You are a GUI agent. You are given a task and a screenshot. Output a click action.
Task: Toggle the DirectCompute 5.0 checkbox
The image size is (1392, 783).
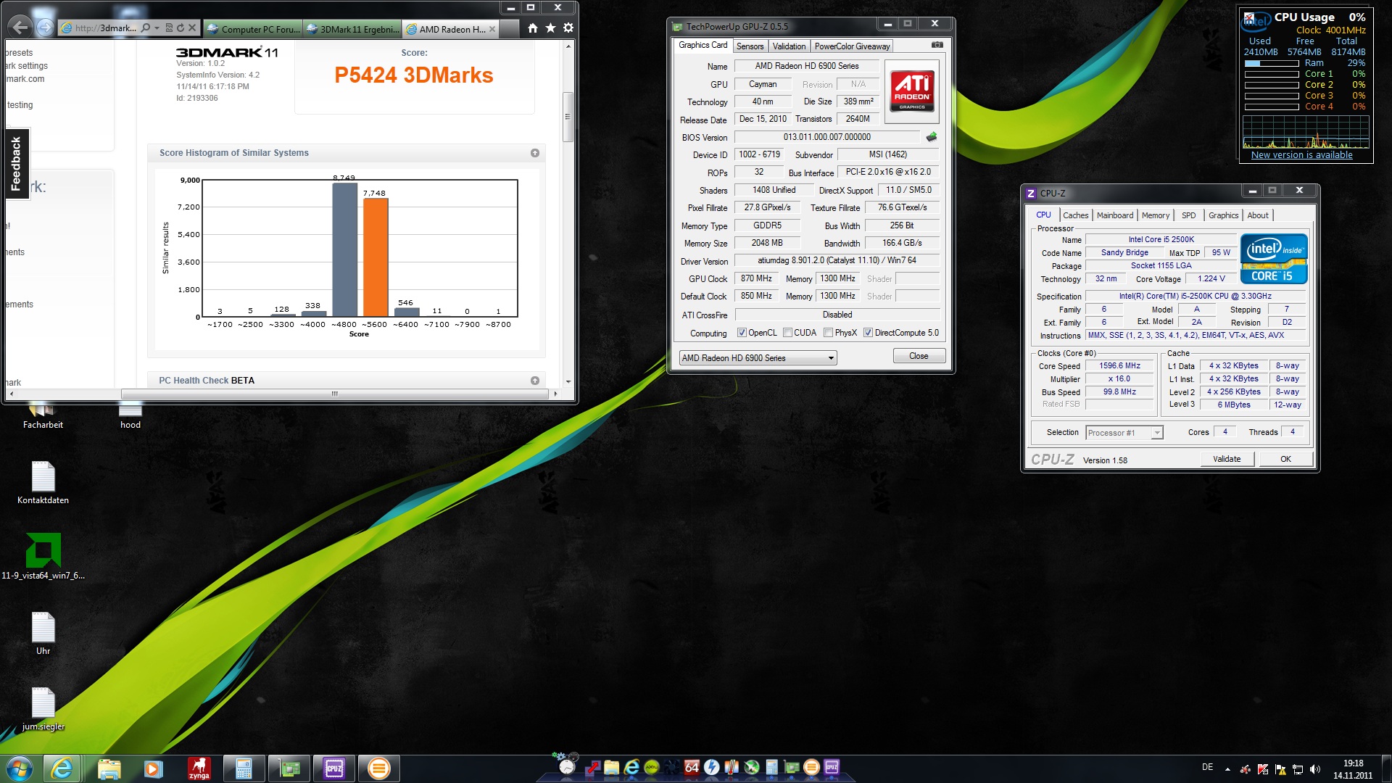(x=868, y=333)
